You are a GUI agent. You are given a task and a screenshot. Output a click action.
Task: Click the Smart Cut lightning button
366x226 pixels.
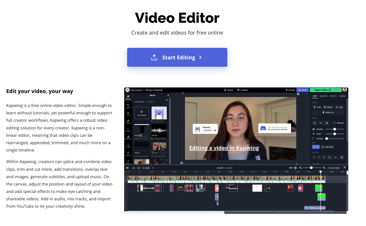click(x=328, y=113)
